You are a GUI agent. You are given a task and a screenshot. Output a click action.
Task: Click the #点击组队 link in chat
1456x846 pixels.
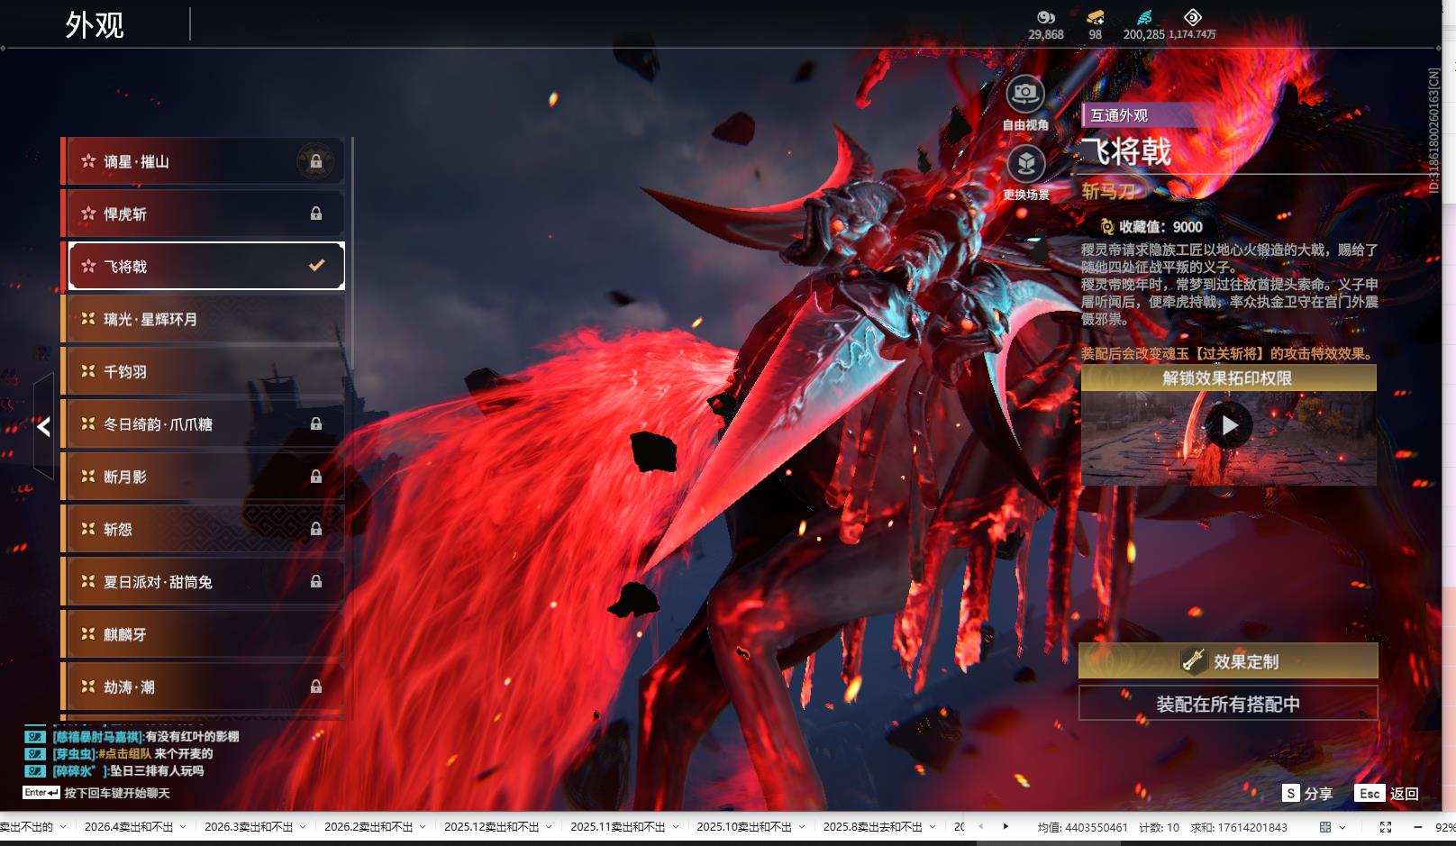(124, 754)
